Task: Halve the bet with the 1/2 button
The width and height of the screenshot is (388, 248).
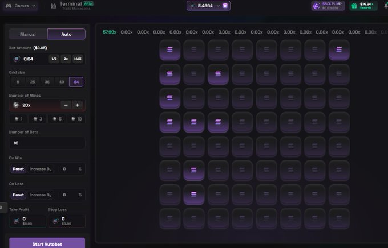Action: (54, 59)
